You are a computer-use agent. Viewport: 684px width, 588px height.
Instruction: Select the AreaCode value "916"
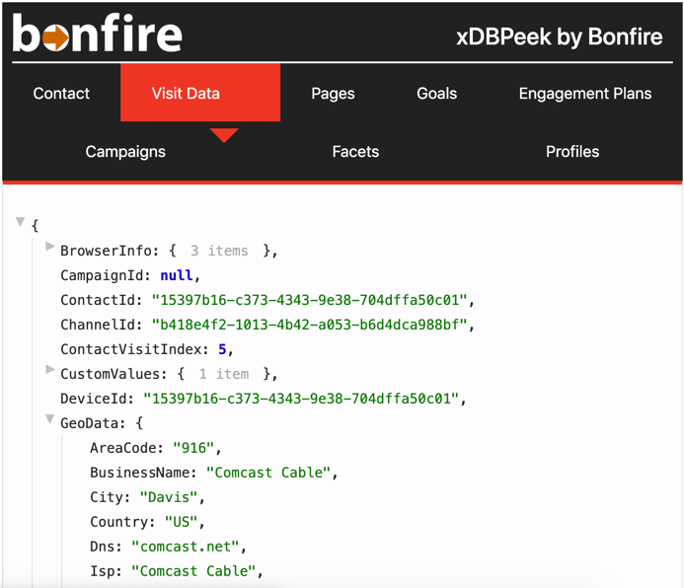click(x=193, y=448)
